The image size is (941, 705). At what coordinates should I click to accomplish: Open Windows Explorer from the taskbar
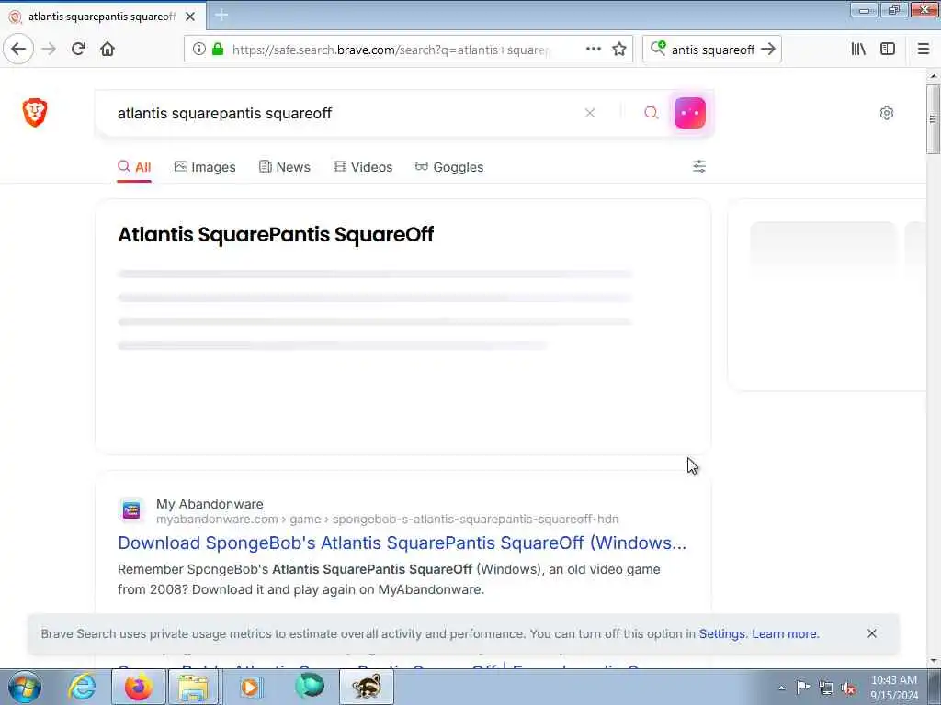(x=193, y=687)
